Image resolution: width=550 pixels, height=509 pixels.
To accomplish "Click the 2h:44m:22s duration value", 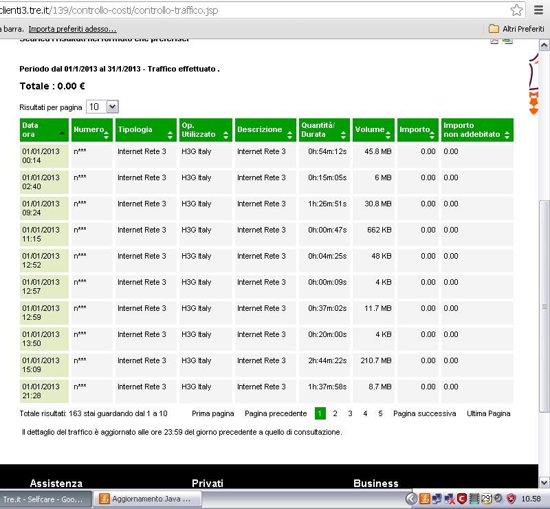I will 327,360.
